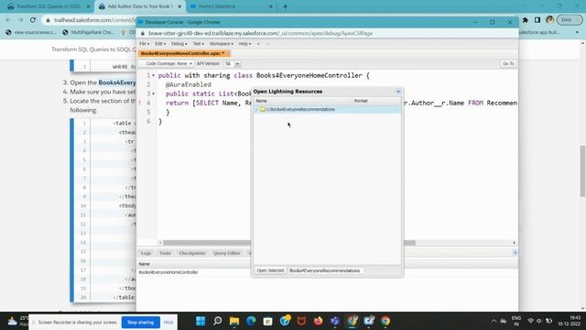Open Chrome side panel icon
This screenshot has width=586, height=330.
click(537, 20)
